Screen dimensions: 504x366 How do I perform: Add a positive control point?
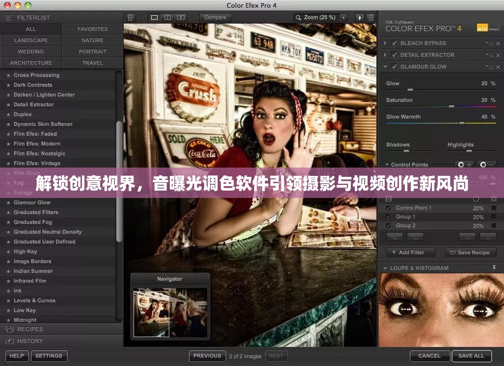click(x=464, y=164)
